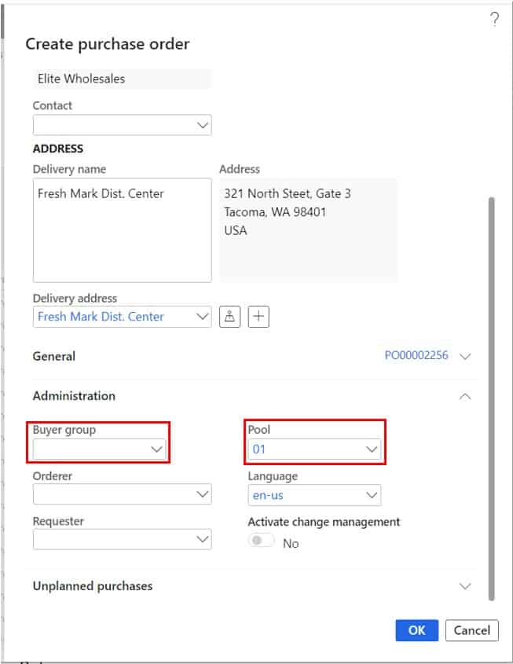Open the Orderer dropdown
This screenshot has height=664, width=513.
pos(203,493)
